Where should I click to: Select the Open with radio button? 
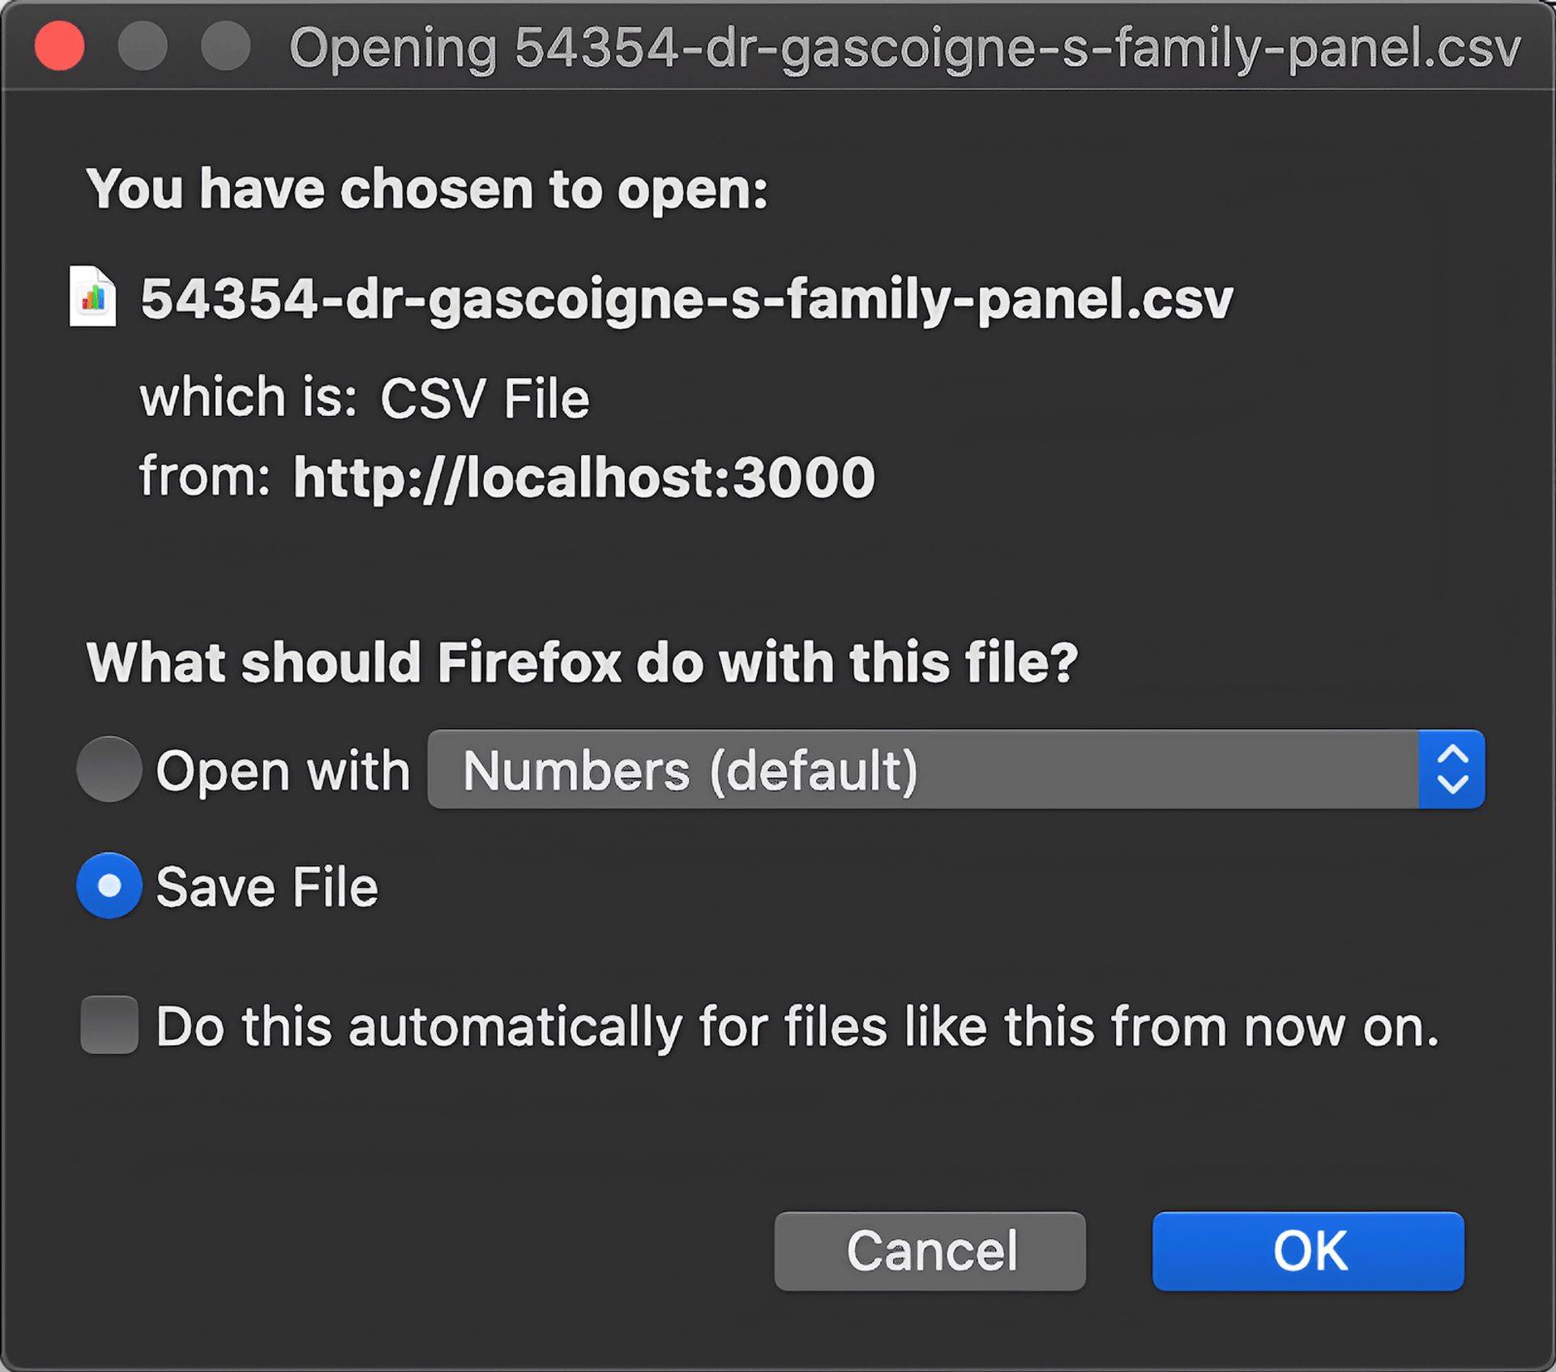tap(109, 770)
